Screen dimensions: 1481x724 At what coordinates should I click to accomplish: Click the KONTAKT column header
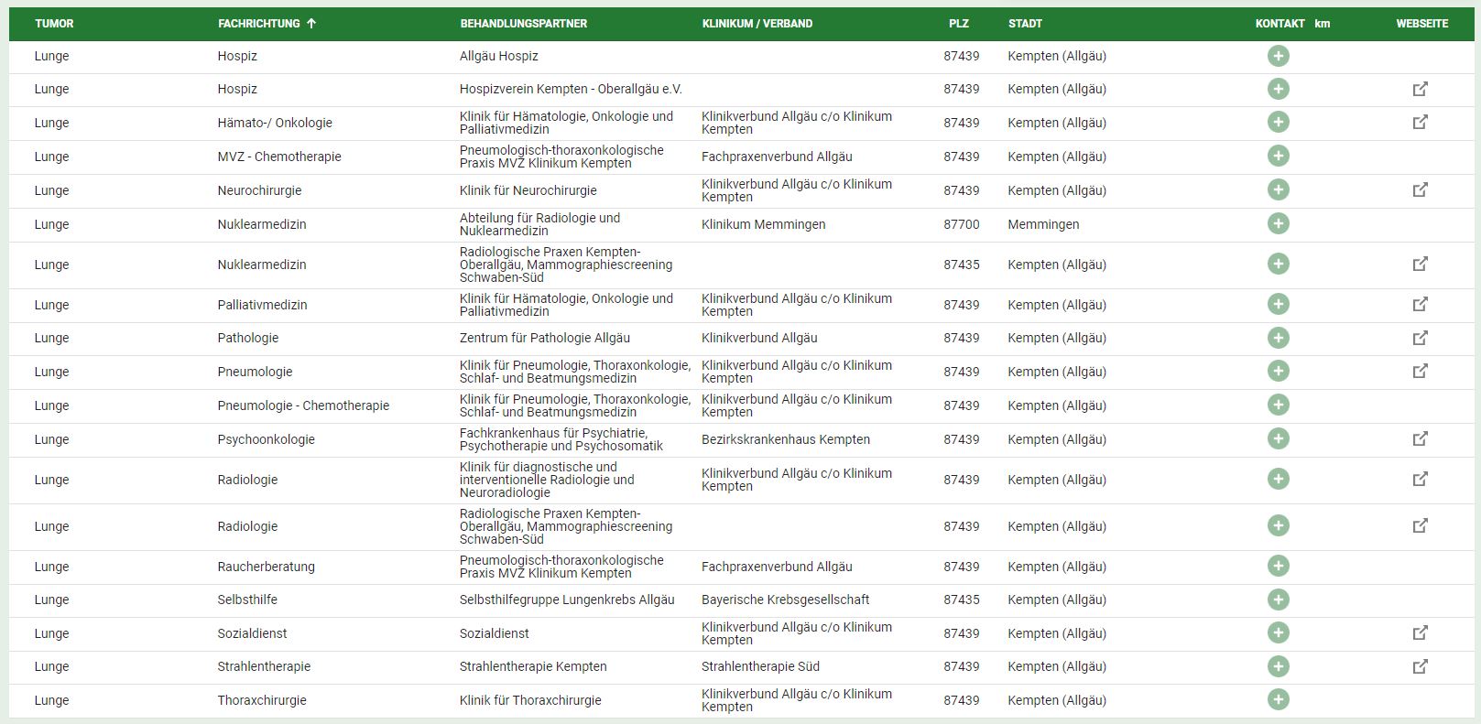click(x=1280, y=24)
